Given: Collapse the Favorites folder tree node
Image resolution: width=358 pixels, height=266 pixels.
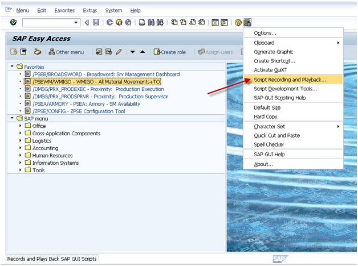Looking at the screenshot, I should coord(12,66).
